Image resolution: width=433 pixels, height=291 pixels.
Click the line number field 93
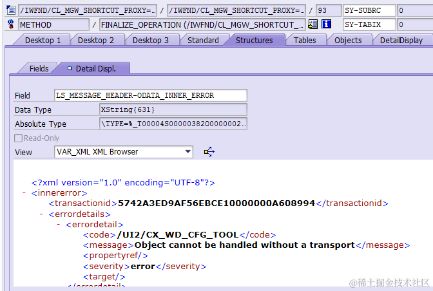329,10
